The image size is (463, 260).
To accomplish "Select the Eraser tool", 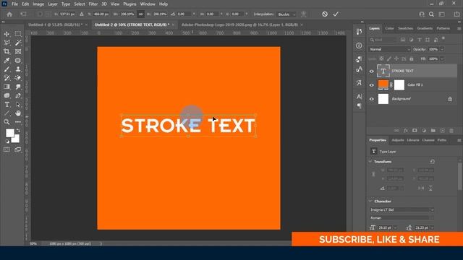I will 18,78.
